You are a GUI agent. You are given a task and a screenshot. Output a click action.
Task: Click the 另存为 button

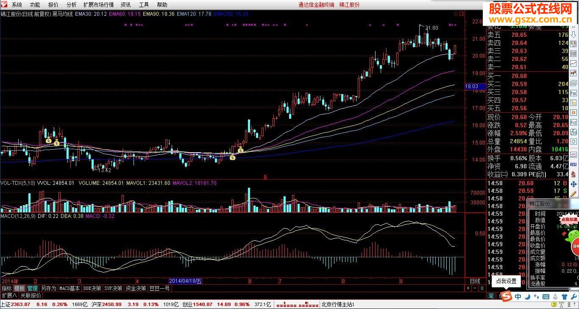pos(48,288)
